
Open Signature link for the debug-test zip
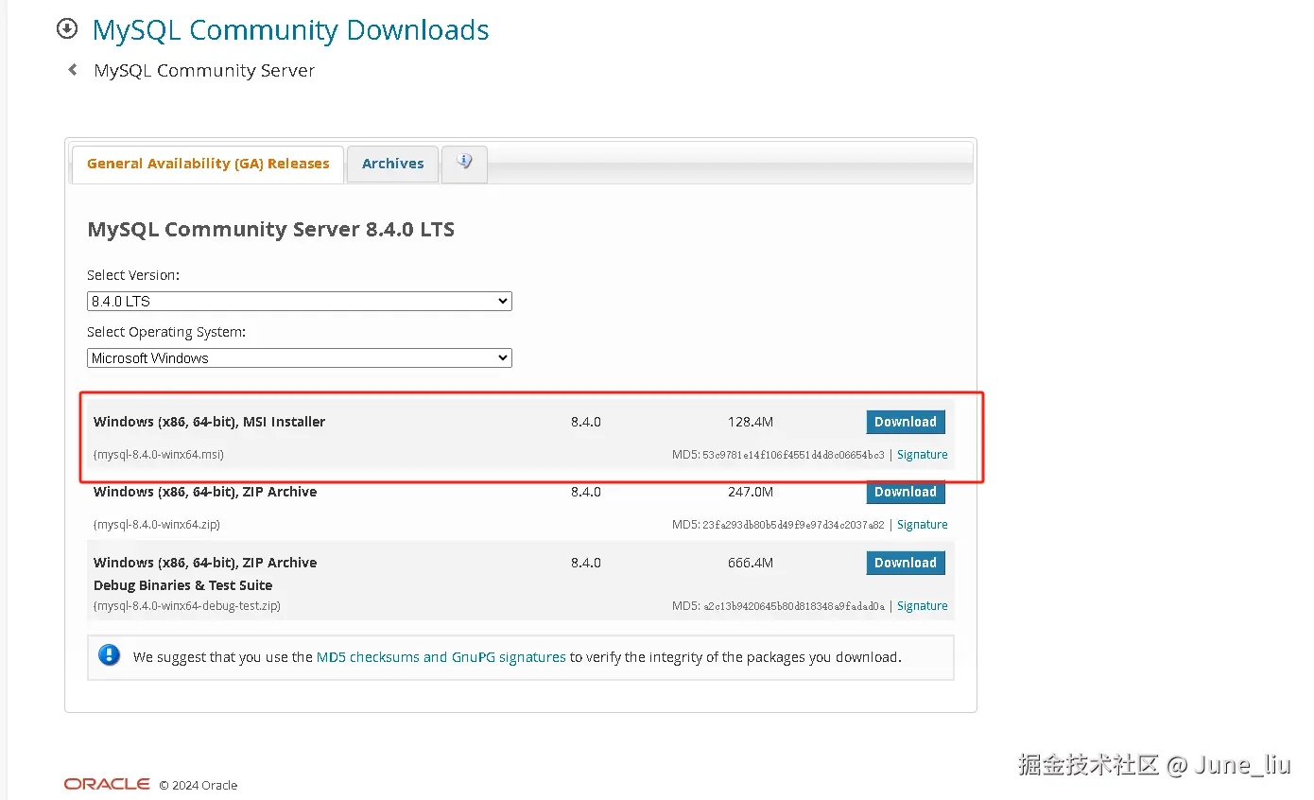[923, 606]
